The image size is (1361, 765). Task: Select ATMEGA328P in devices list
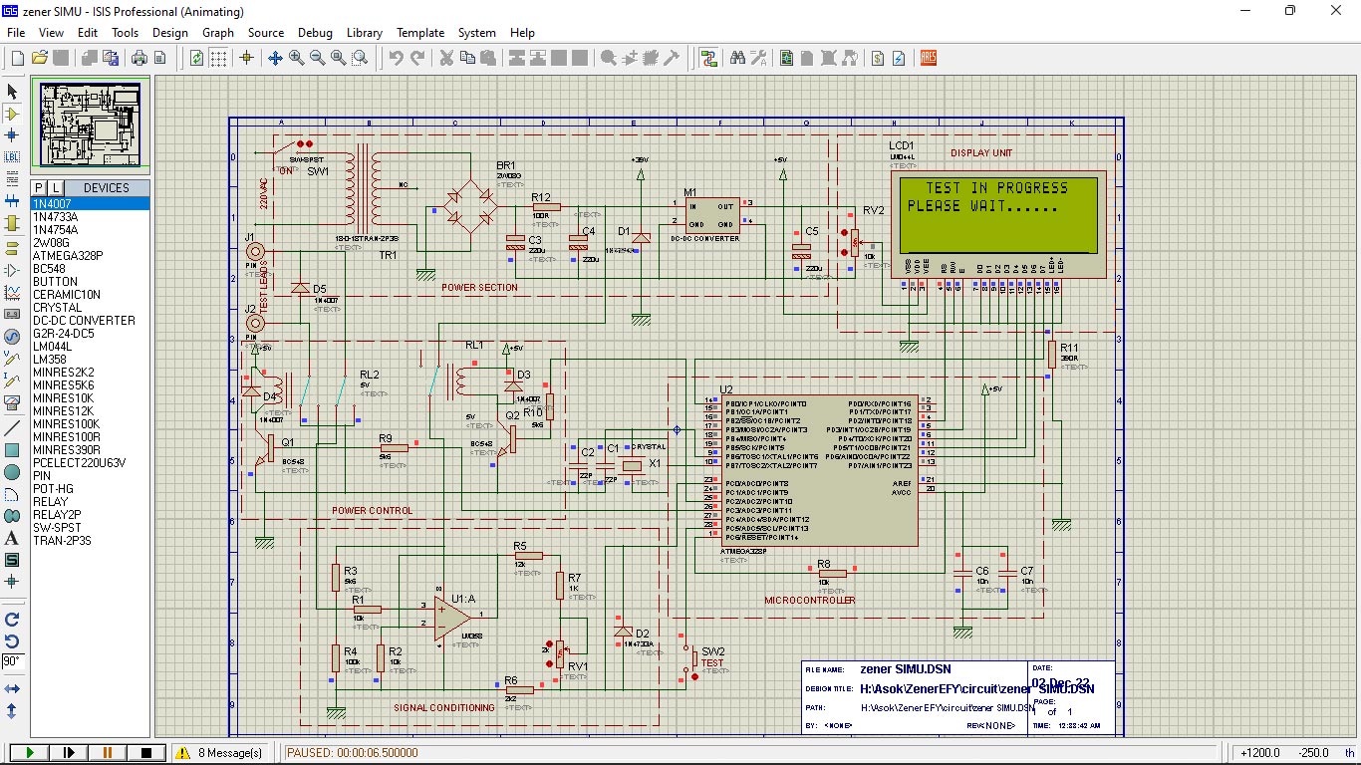pyautogui.click(x=68, y=256)
